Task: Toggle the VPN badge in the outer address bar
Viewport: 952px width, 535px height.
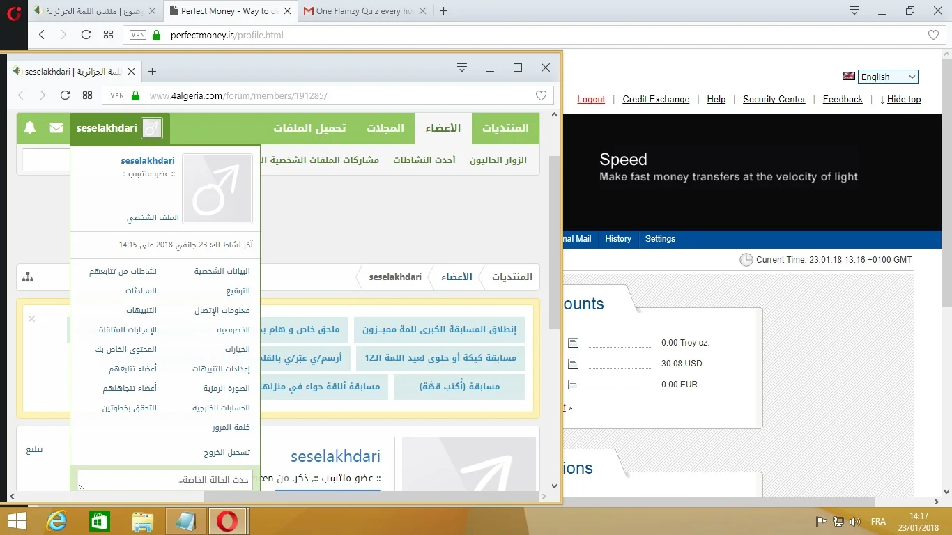Action: (138, 35)
